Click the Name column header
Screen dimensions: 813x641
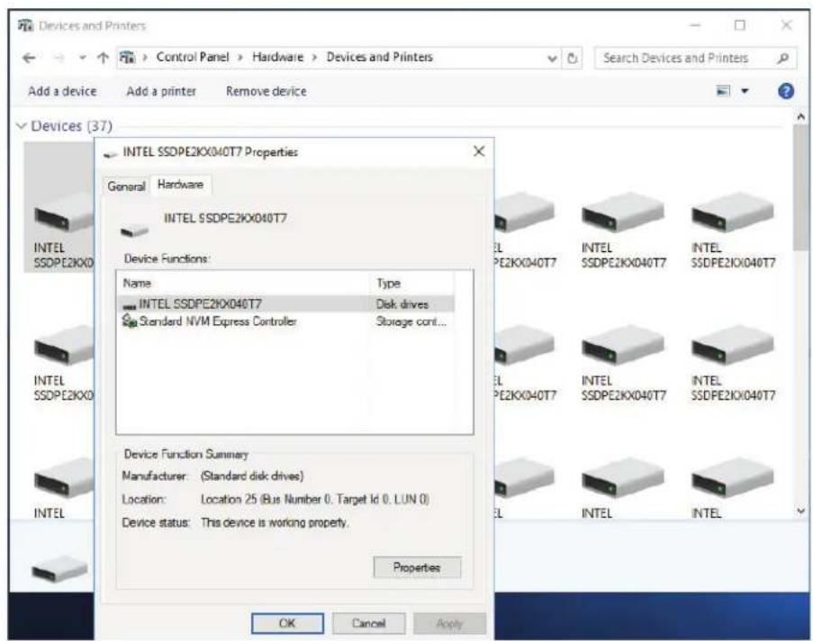click(243, 284)
